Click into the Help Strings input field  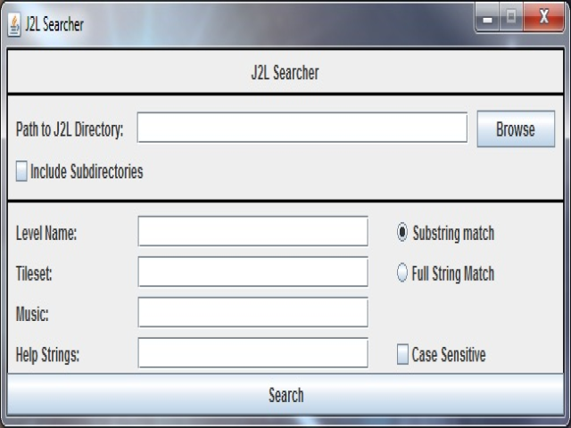[x=253, y=353]
